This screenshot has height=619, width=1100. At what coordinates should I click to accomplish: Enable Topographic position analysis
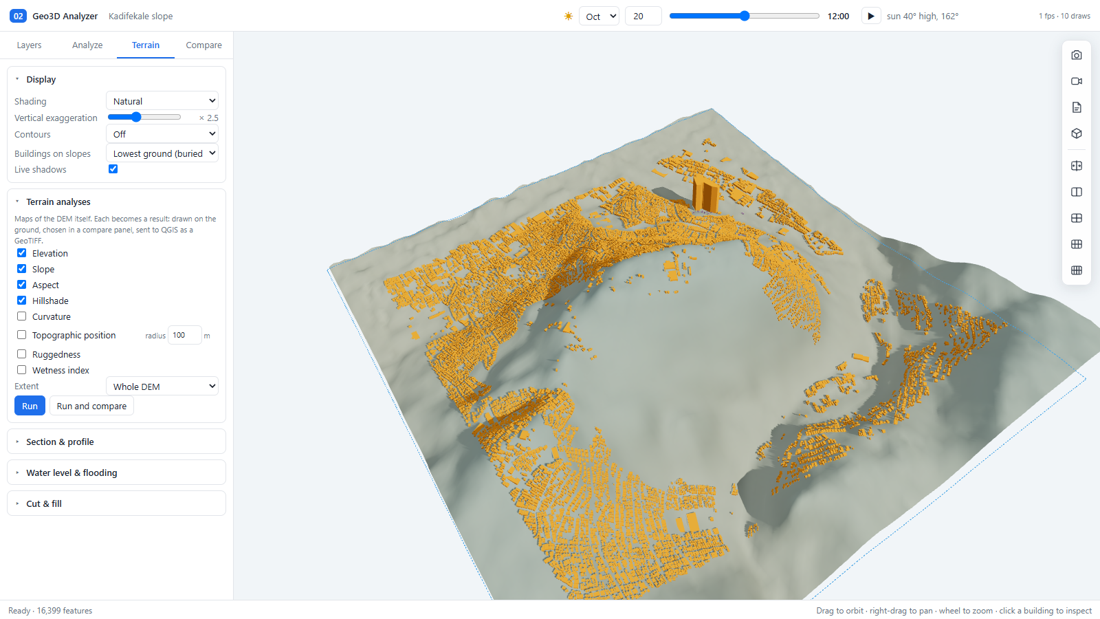(x=22, y=335)
